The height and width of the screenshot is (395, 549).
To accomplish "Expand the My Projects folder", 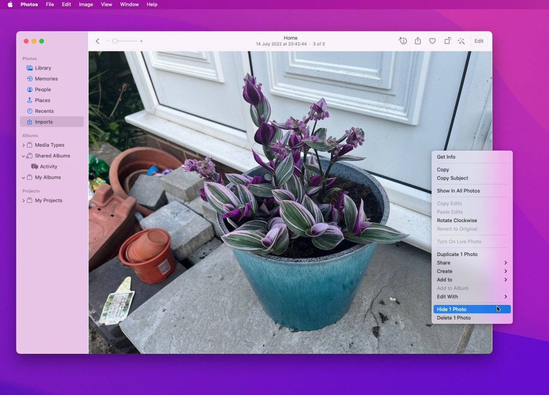I will point(24,201).
